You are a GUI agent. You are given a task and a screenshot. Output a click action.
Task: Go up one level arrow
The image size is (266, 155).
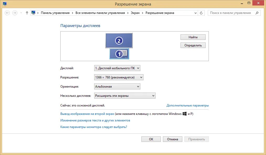tap(27, 13)
